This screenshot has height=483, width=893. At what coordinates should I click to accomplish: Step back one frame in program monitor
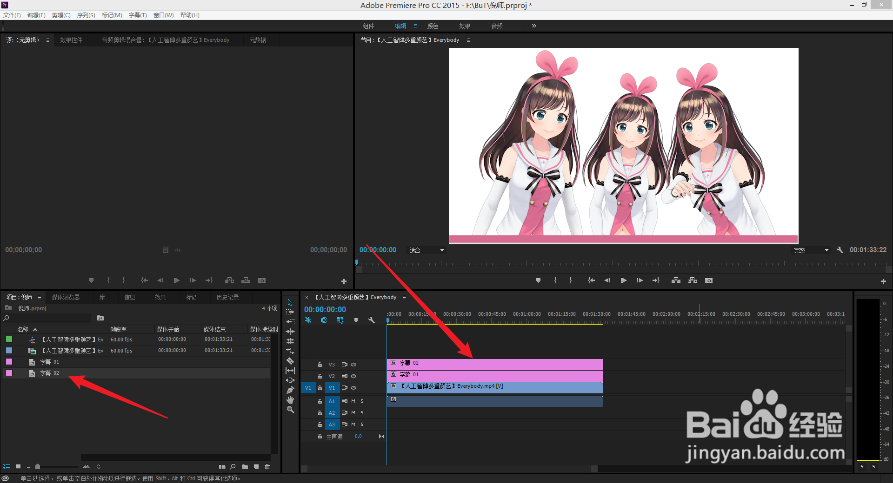click(x=607, y=281)
